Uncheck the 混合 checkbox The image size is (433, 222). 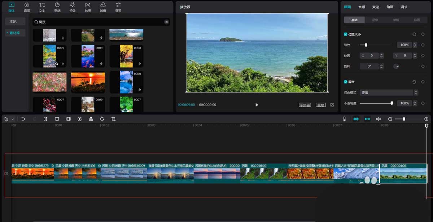[x=346, y=82]
